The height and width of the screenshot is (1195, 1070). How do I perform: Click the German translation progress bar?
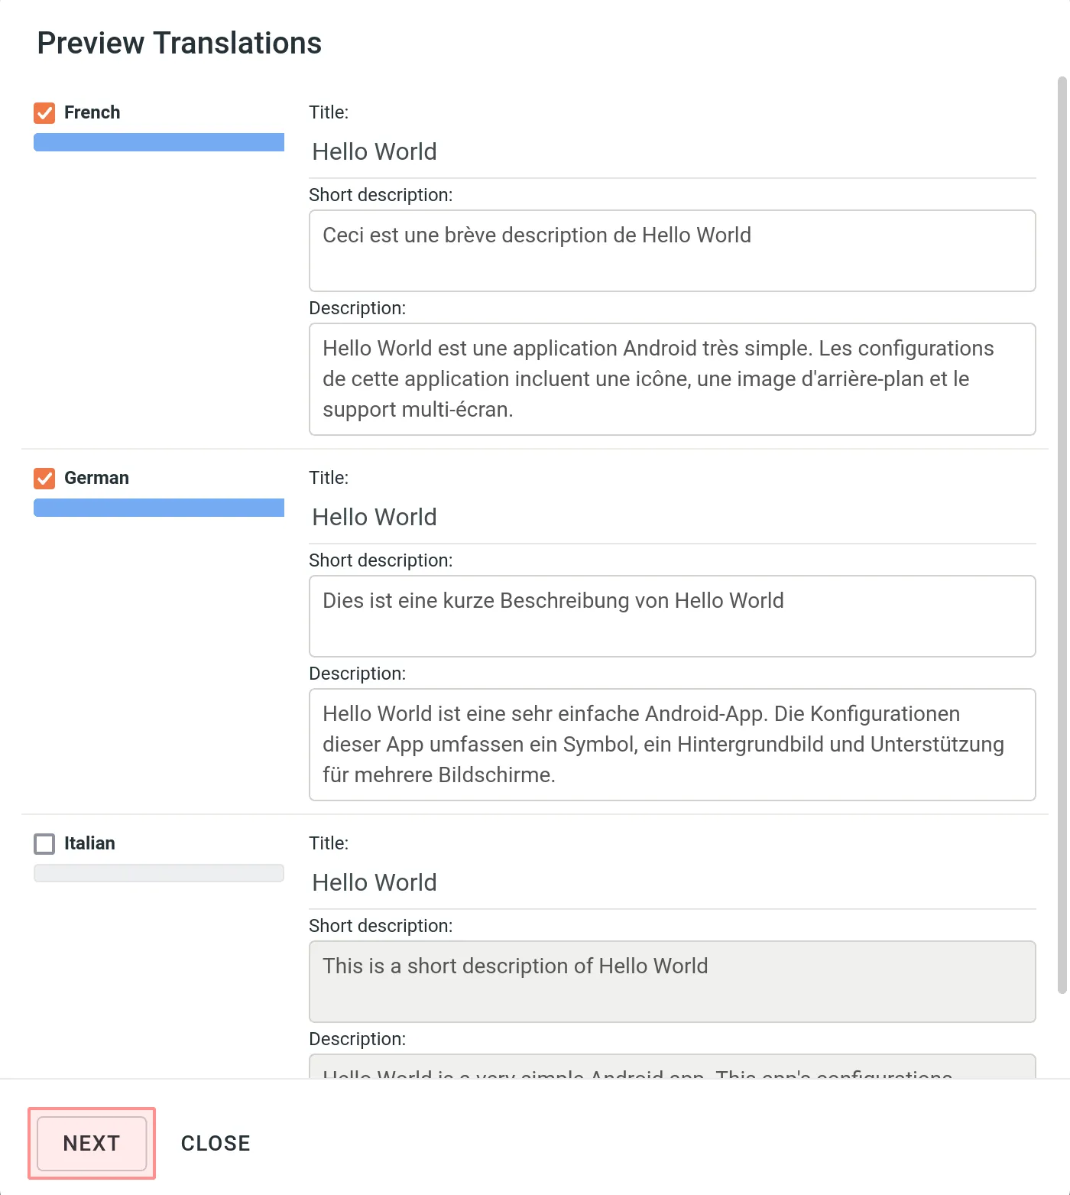click(x=158, y=508)
